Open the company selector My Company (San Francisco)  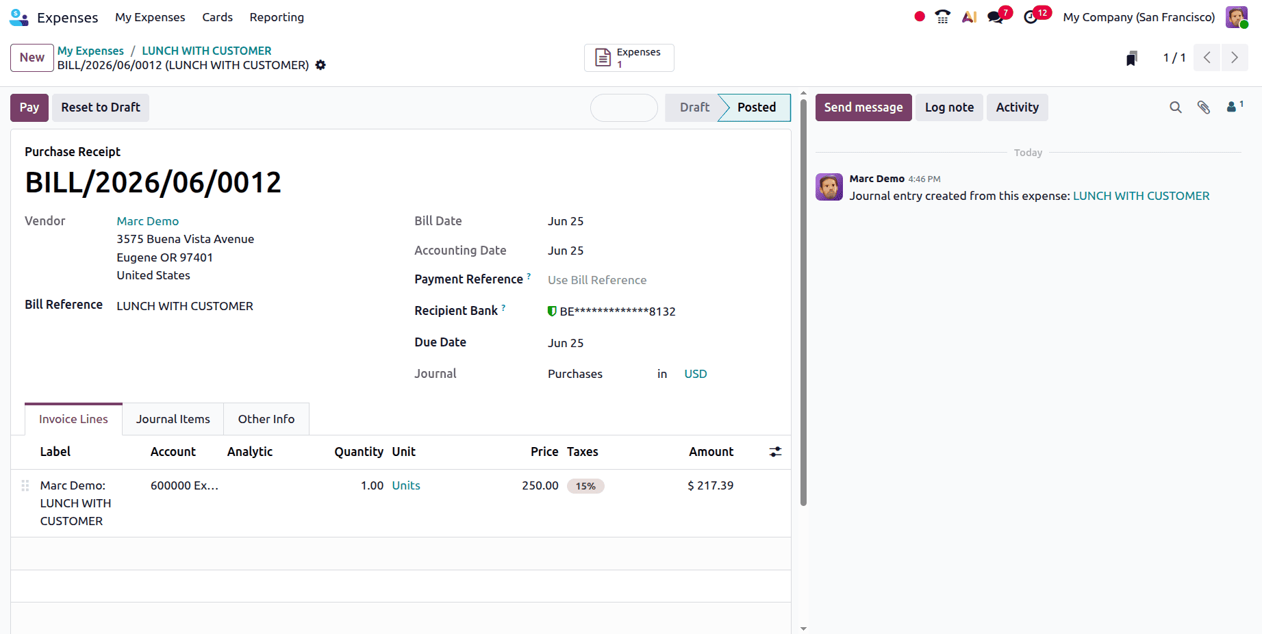pyautogui.click(x=1139, y=17)
